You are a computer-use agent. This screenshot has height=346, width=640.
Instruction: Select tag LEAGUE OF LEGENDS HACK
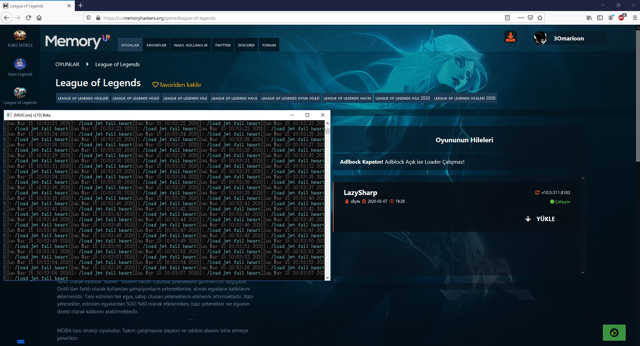pyautogui.click(x=234, y=98)
